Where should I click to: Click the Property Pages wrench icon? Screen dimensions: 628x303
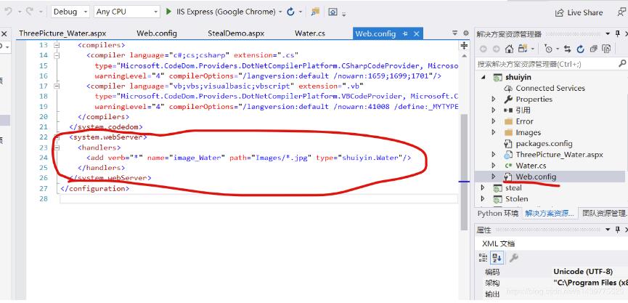click(513, 258)
